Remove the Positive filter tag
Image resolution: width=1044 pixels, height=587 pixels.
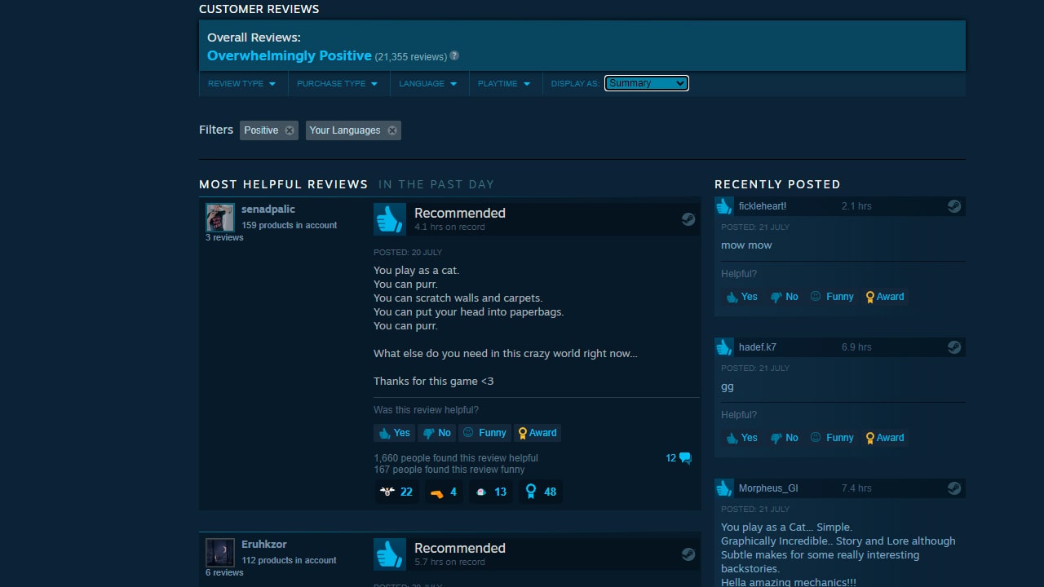tap(290, 130)
